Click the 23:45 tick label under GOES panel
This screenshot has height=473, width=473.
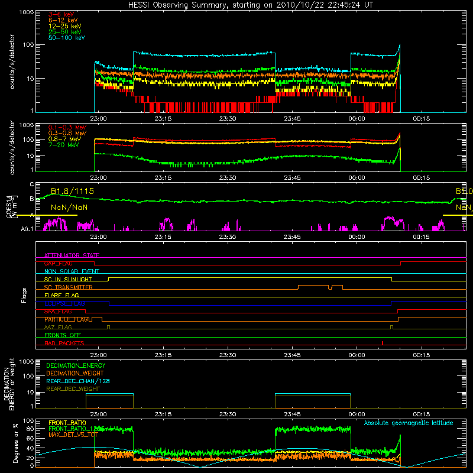click(x=292, y=237)
